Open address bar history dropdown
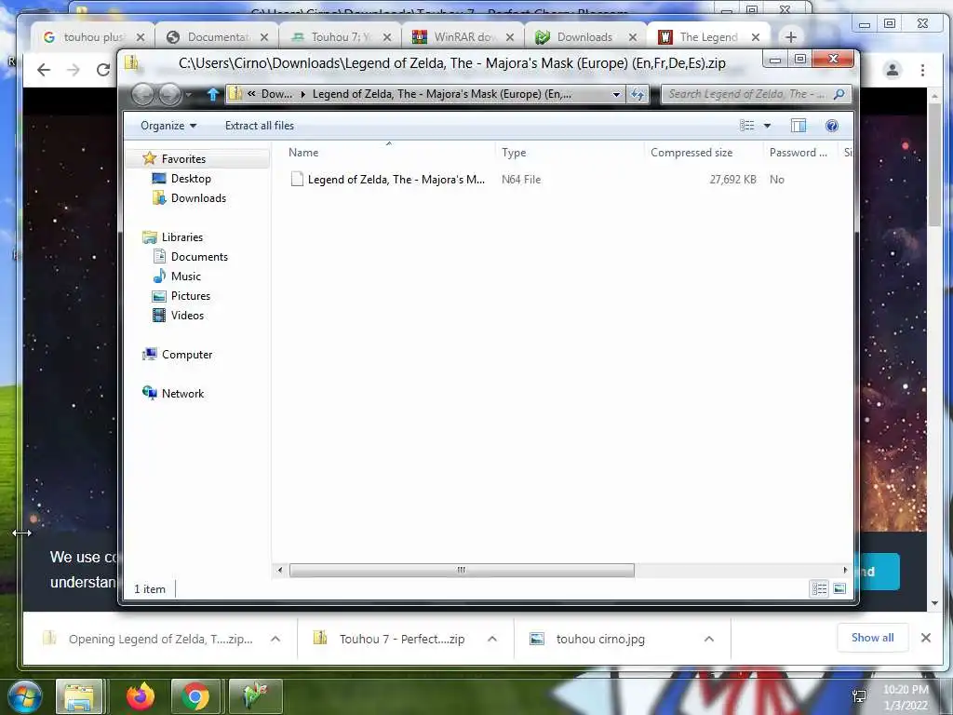 point(616,94)
